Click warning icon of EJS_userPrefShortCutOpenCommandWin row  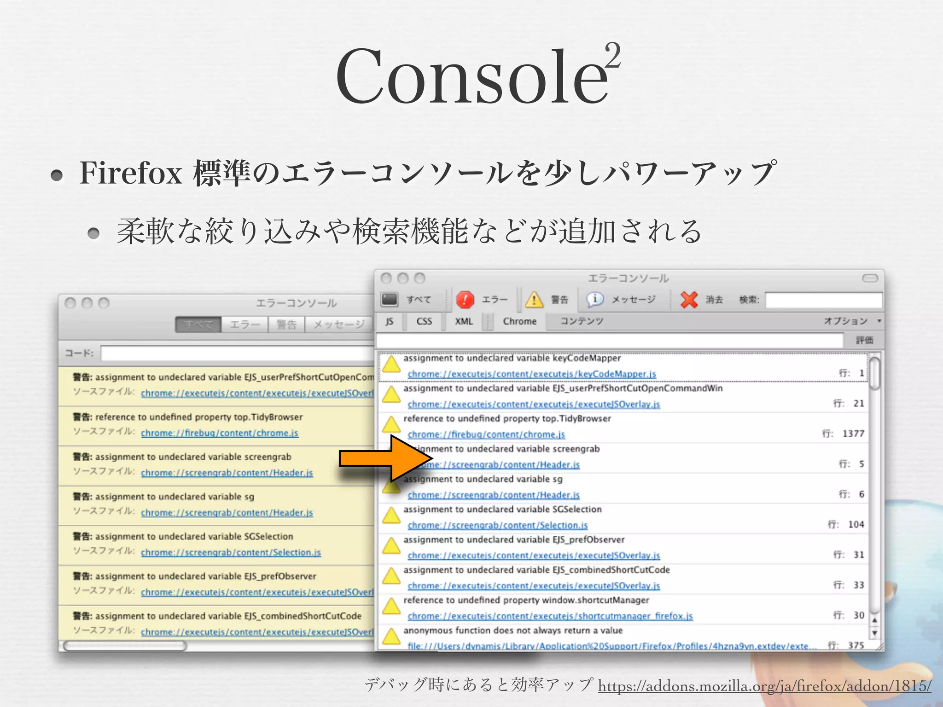[391, 394]
